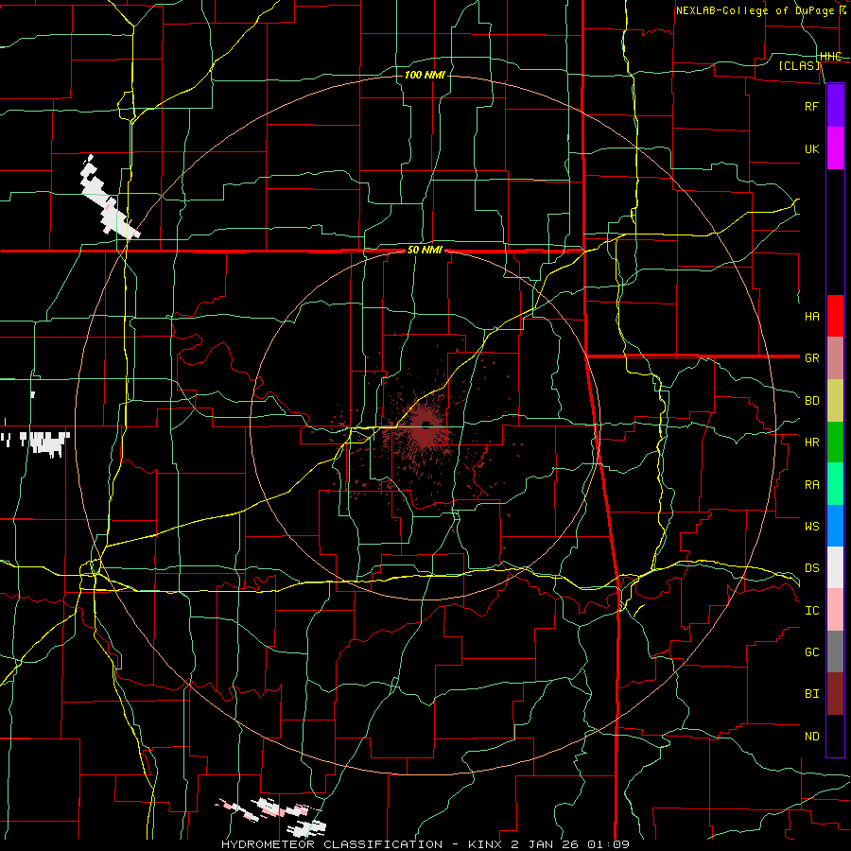Click the [CLAS] unit label
Image resolution: width=851 pixels, height=851 pixels.
click(x=799, y=65)
